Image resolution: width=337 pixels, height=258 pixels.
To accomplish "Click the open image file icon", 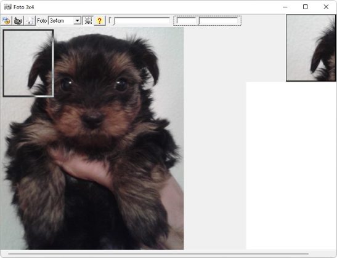I will click(6, 21).
